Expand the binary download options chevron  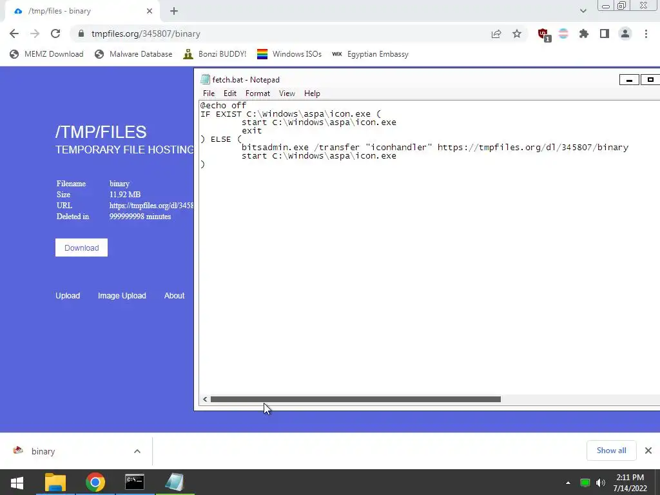click(137, 451)
